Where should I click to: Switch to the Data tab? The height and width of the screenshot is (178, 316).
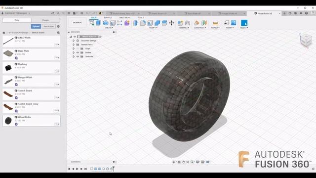[17, 20]
